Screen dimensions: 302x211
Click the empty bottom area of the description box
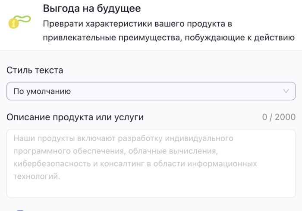(x=151, y=190)
